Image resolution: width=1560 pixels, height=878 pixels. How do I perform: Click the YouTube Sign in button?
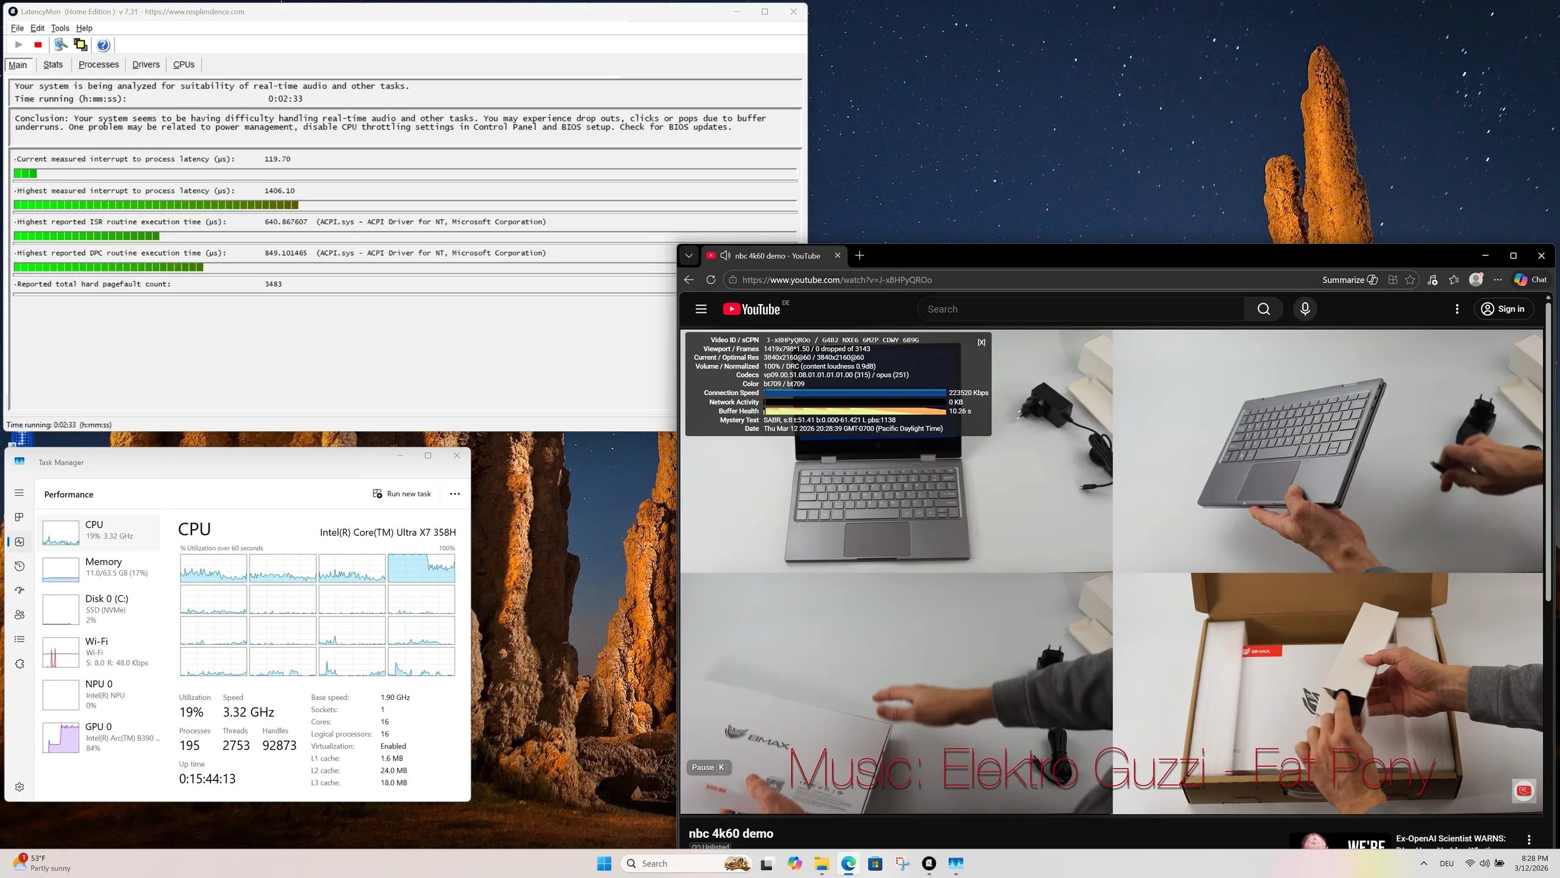[1503, 309]
